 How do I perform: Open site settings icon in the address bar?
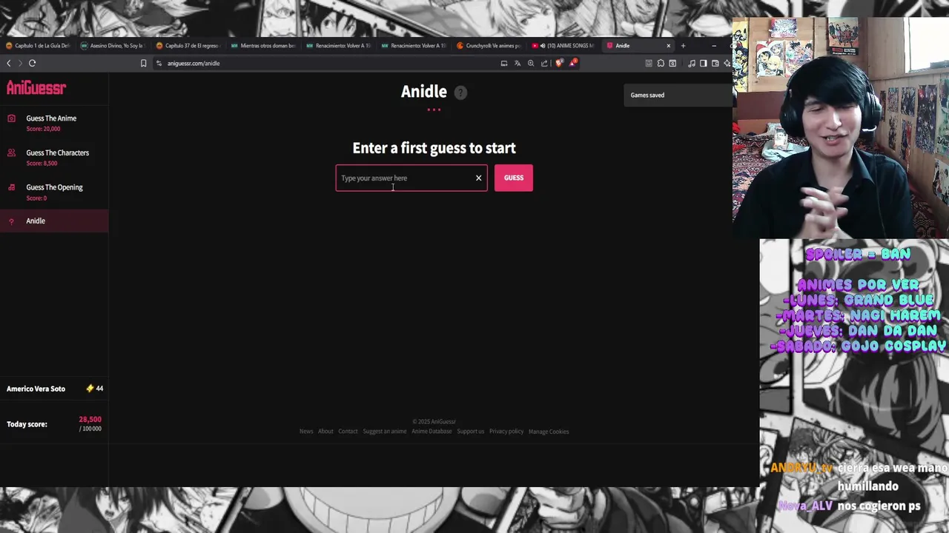click(159, 63)
